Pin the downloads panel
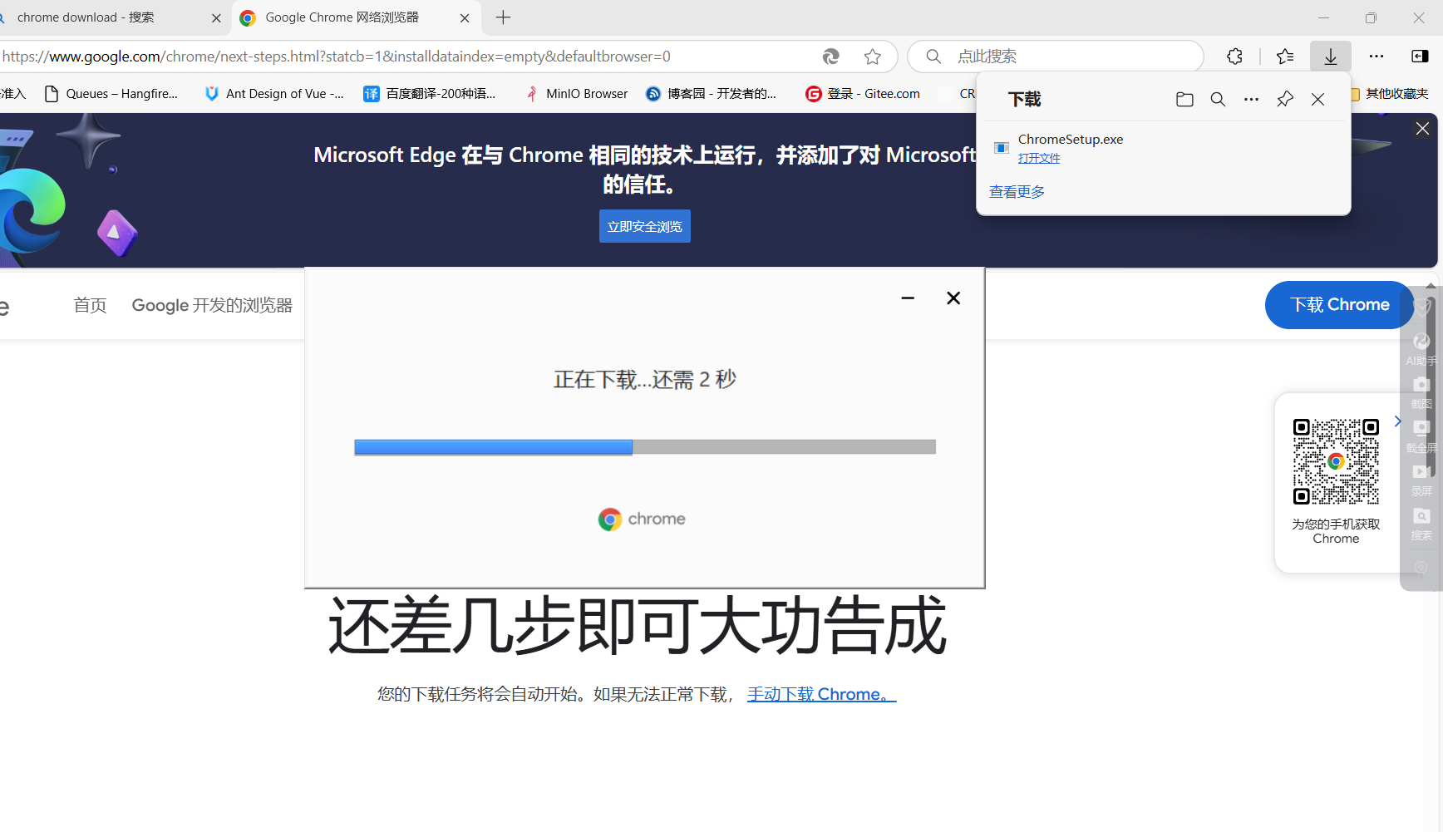 [1285, 100]
